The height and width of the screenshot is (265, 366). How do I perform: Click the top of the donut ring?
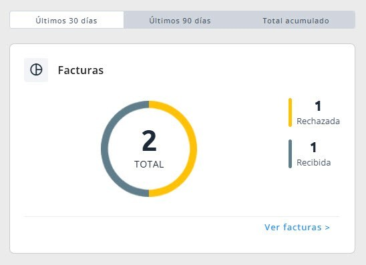[x=149, y=105]
